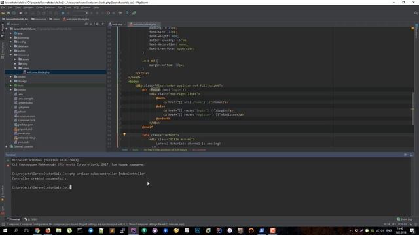Open the View menu

pyautogui.click(x=18, y=7)
